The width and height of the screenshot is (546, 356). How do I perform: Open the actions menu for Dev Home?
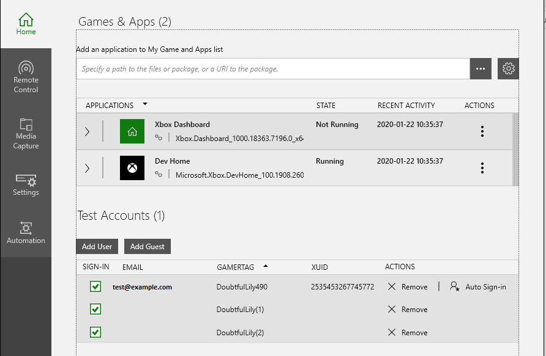click(x=482, y=168)
